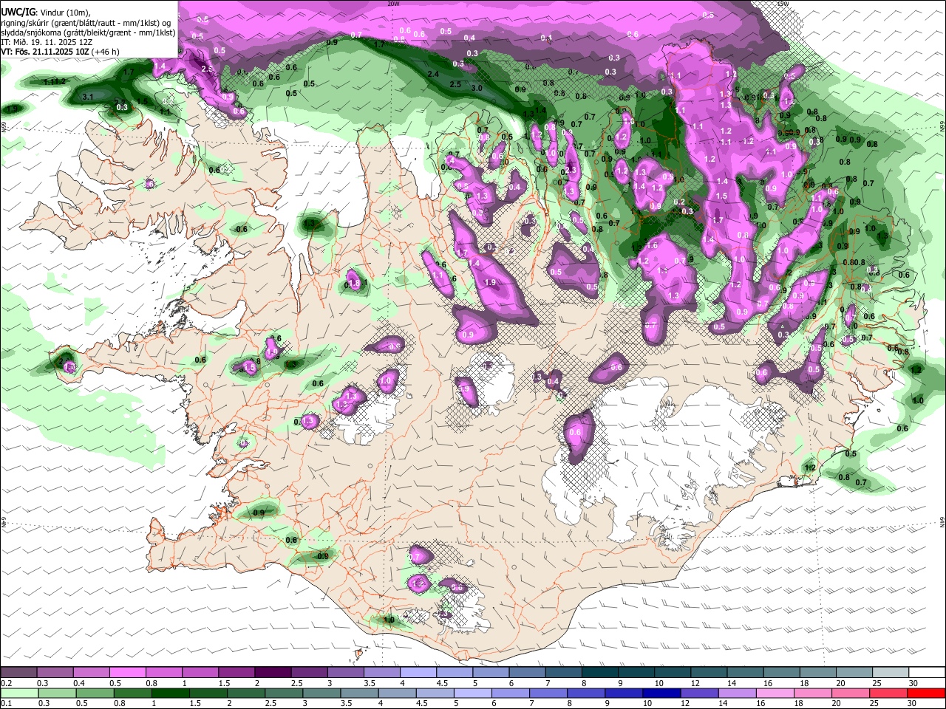Click the light lavender swatch between upper-row 4 and 4.5
This screenshot has height=709, width=946.
coord(418,672)
